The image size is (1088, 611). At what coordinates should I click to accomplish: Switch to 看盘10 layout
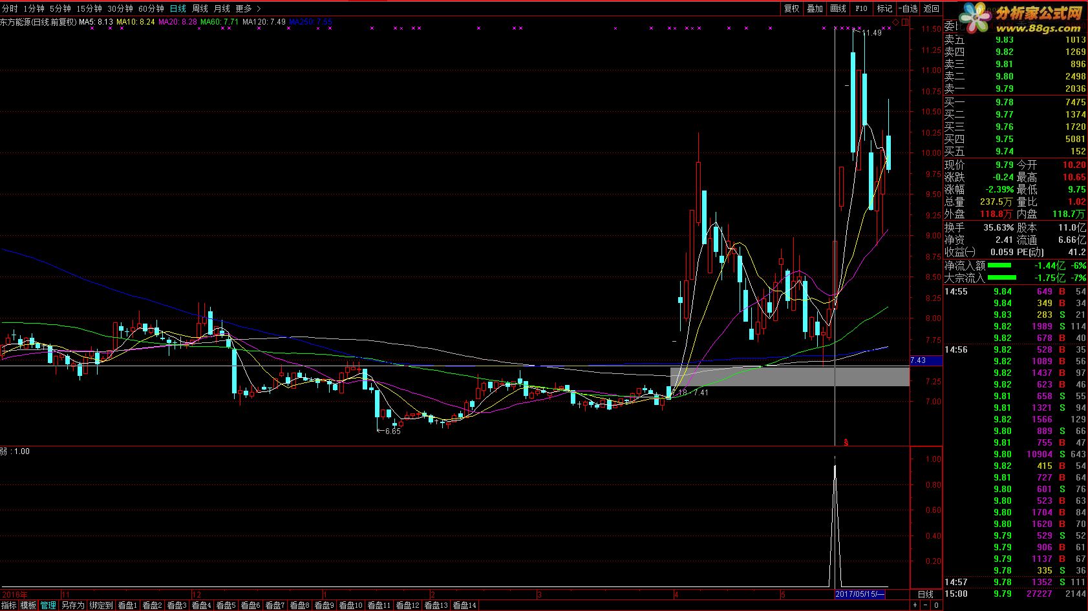(351, 605)
